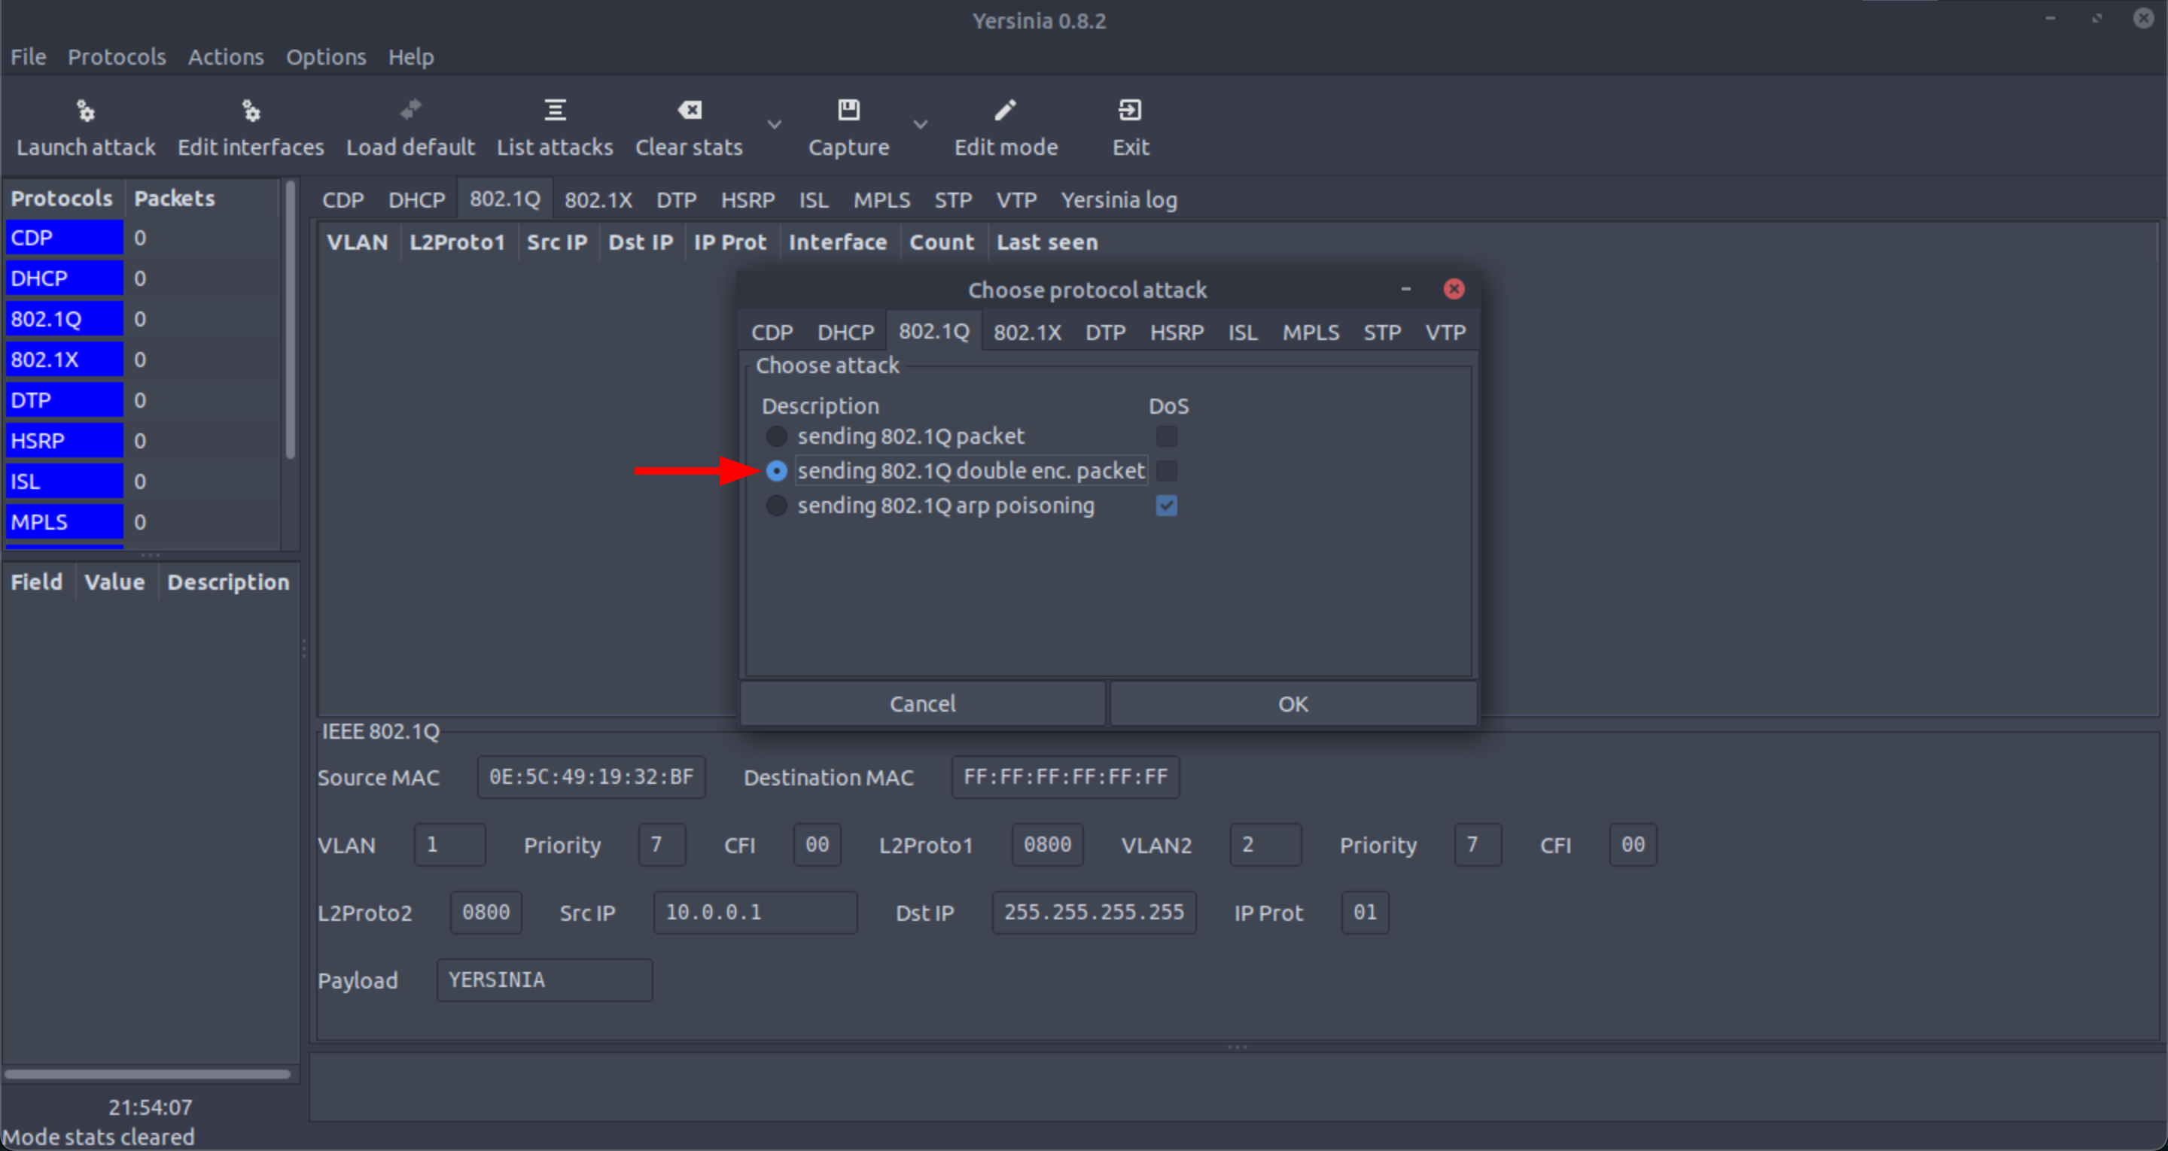Click the Src IP input field
This screenshot has width=2168, height=1151.
[x=755, y=913]
